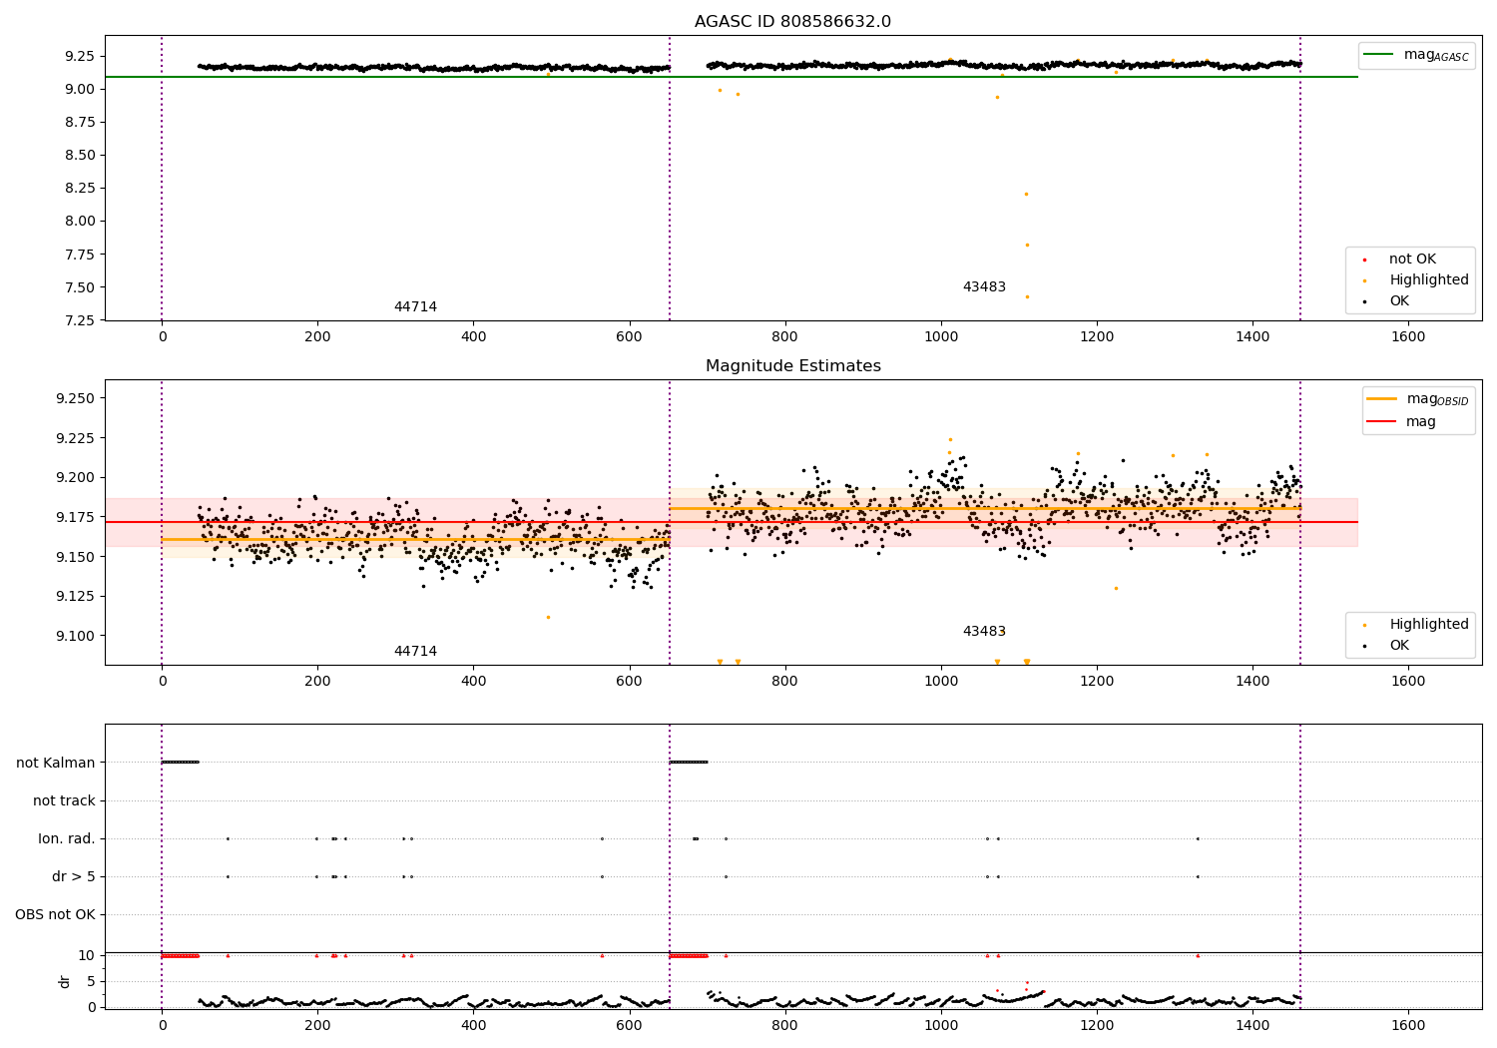Click the 9.225 tick on middle plot y-axis

[75, 438]
